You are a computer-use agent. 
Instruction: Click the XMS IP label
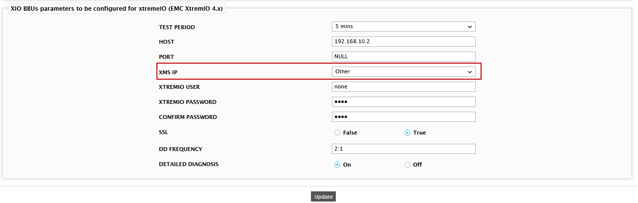click(x=168, y=72)
